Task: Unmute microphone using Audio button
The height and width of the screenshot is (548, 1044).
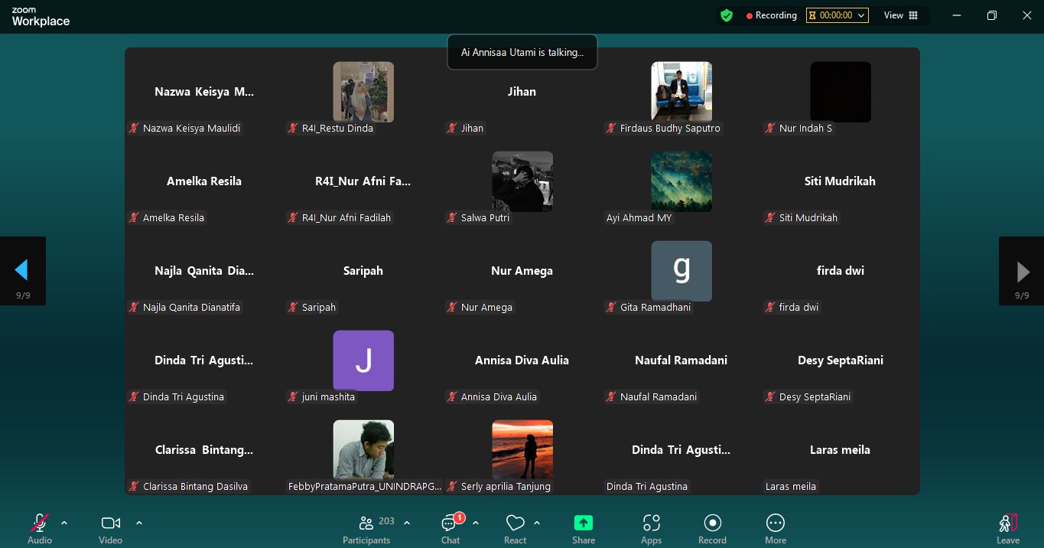Action: [x=39, y=523]
